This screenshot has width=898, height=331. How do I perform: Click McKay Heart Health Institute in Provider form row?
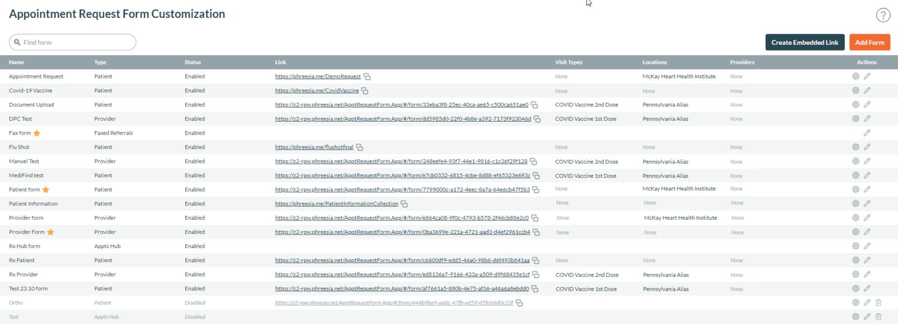point(680,218)
